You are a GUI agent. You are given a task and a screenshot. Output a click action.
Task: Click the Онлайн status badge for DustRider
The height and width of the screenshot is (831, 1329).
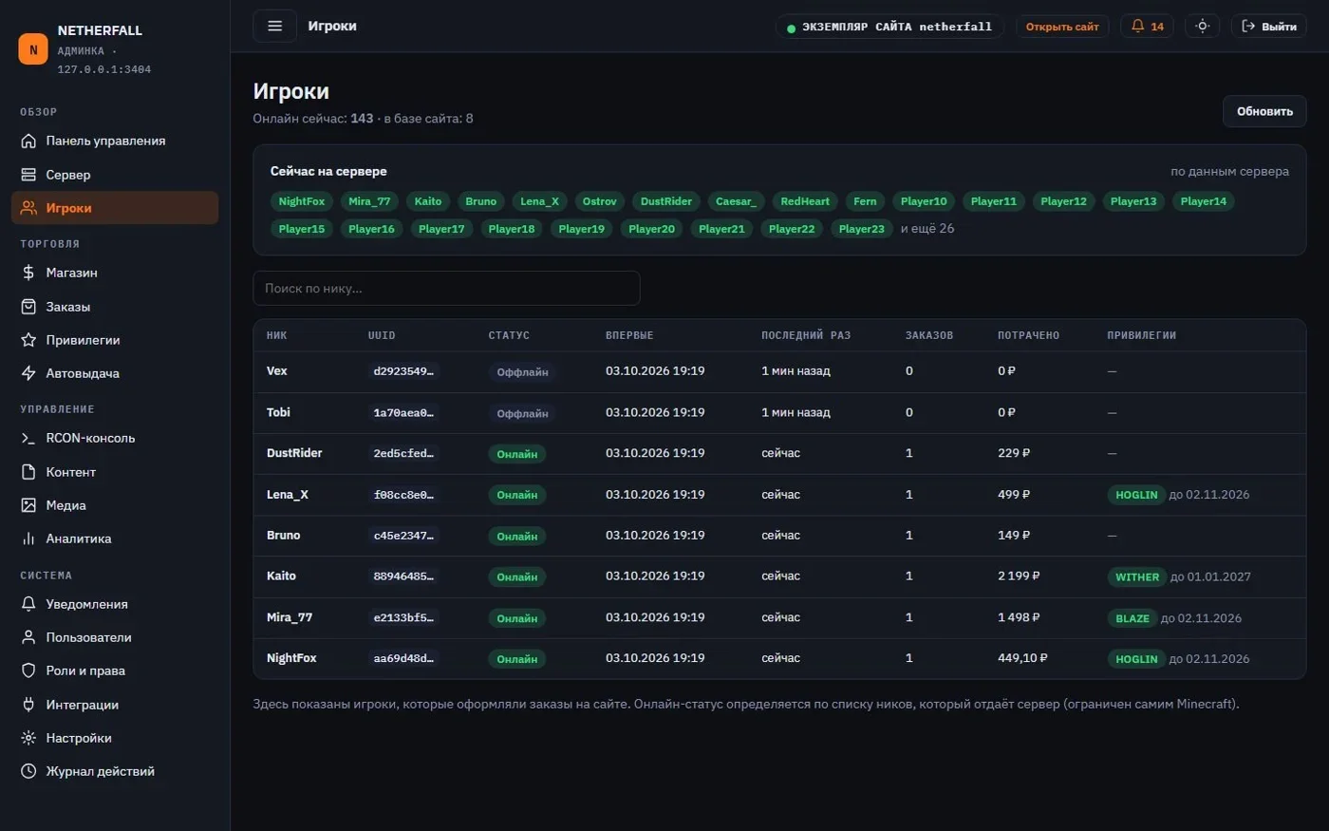(516, 454)
